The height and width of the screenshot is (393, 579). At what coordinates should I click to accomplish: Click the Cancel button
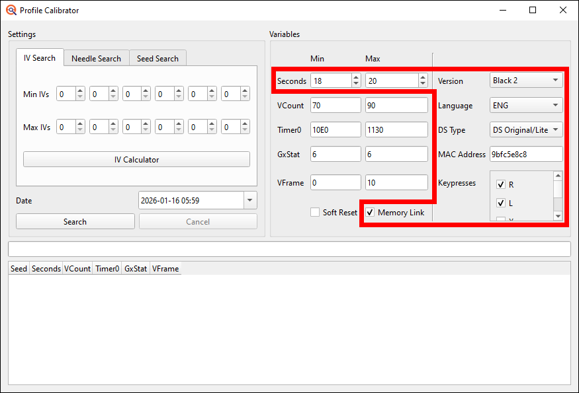coord(198,221)
